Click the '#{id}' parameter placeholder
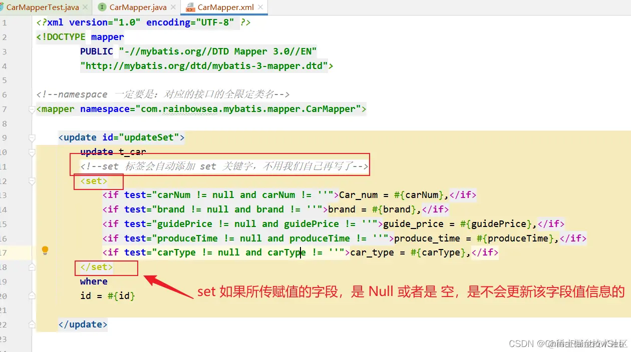 (121, 296)
